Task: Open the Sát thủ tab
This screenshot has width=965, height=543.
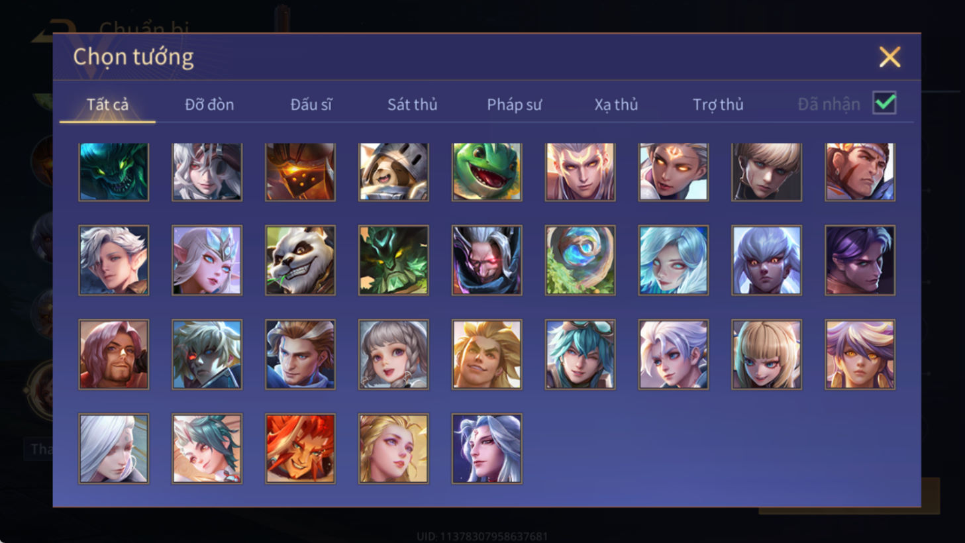Action: point(412,105)
